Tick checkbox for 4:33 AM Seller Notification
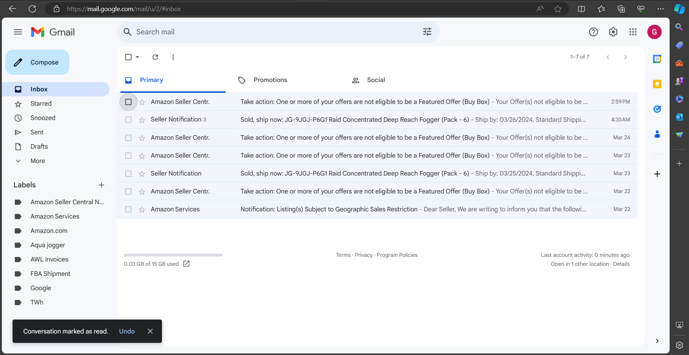Image resolution: width=689 pixels, height=355 pixels. (128, 120)
